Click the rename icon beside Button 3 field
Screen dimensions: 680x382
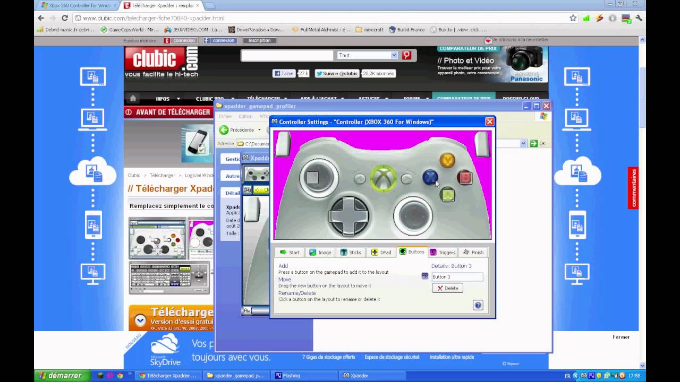point(425,276)
